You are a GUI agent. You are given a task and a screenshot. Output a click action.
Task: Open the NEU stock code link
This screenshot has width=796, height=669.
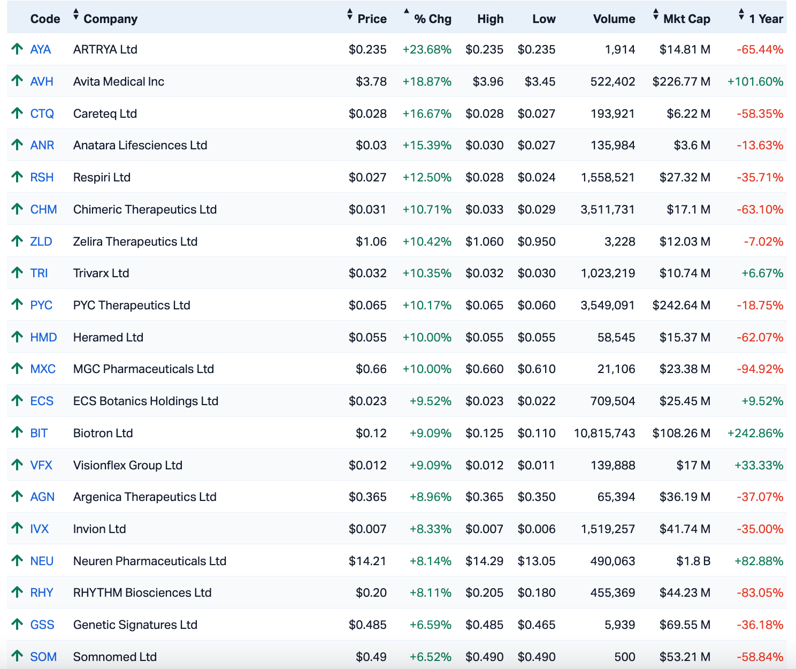pos(42,561)
